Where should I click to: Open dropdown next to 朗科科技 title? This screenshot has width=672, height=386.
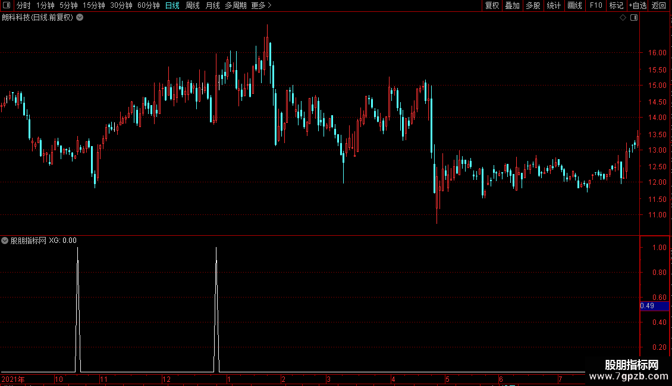click(x=80, y=18)
